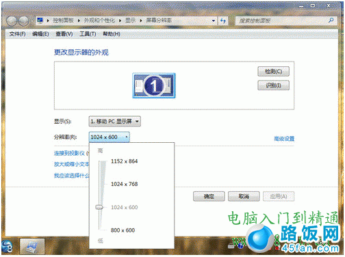This screenshot has height=257, width=345.
Task: Open the 放大或缩小文本 link
Action: [71, 164]
